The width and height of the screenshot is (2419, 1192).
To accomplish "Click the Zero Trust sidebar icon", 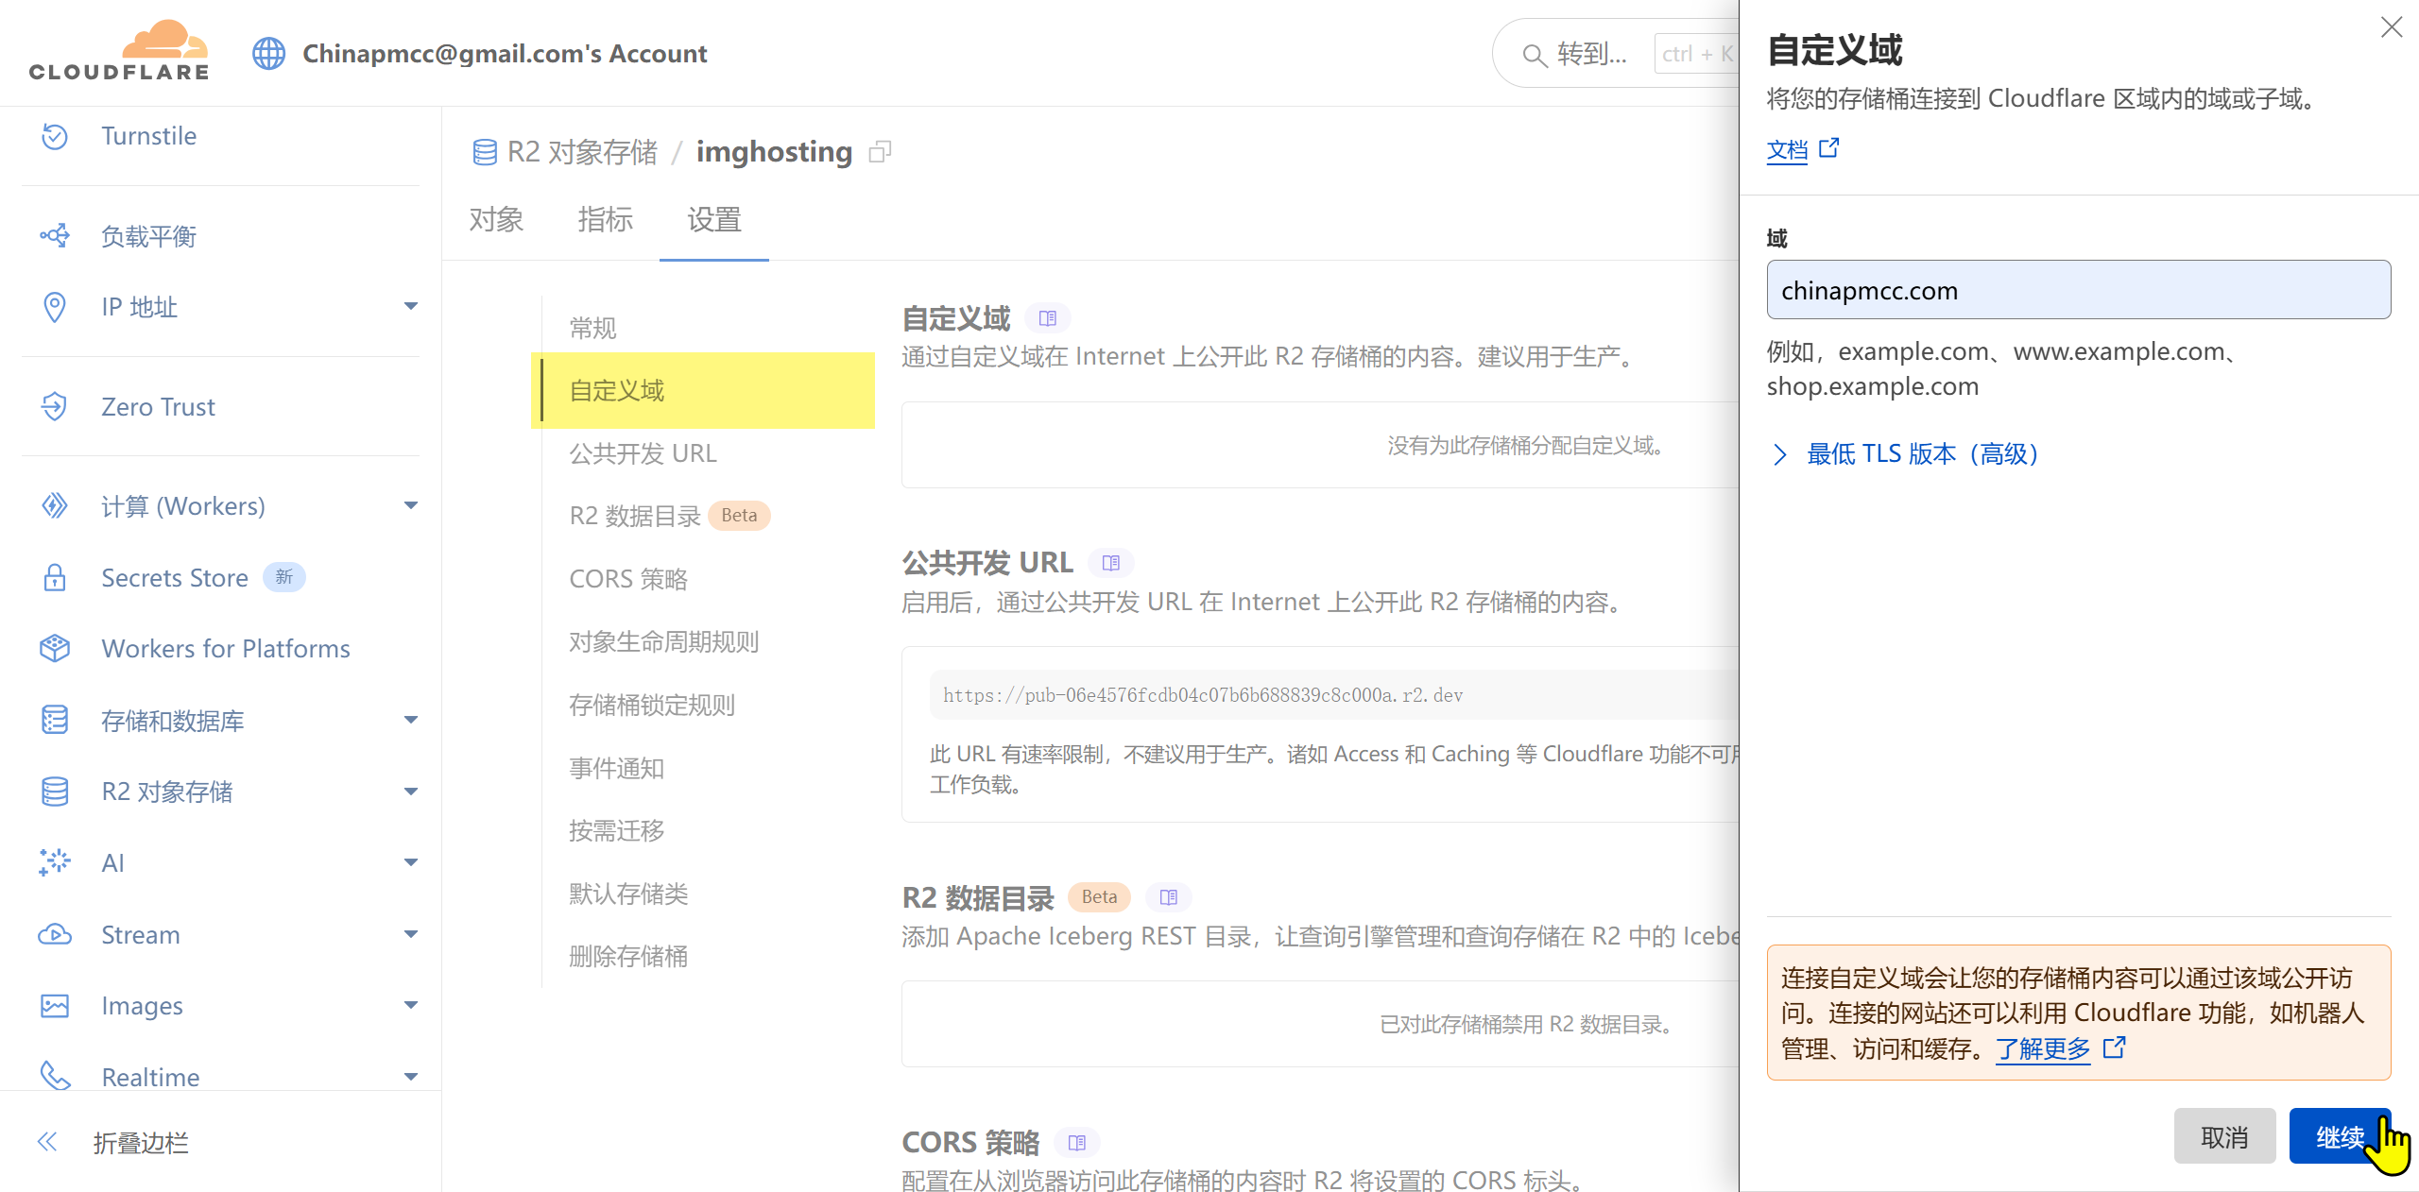I will pyautogui.click(x=55, y=407).
